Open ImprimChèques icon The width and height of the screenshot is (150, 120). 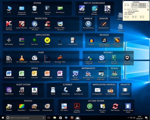point(110,90)
